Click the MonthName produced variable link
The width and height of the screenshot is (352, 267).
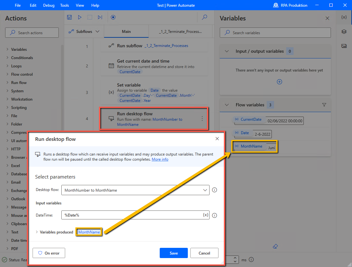click(89, 232)
